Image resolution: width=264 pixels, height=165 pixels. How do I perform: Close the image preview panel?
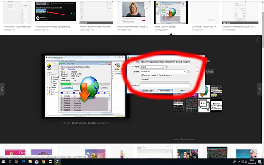257,40
